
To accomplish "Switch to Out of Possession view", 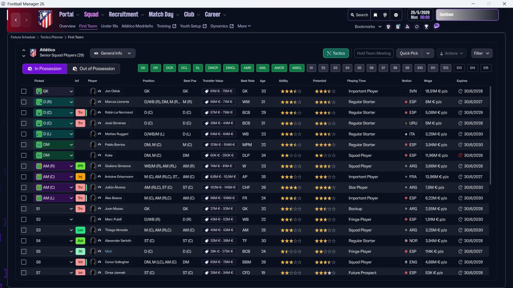I will [93, 69].
